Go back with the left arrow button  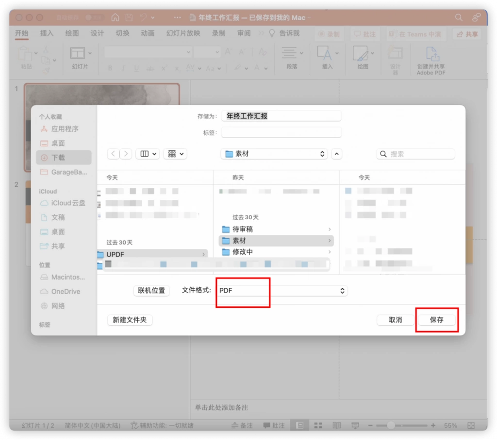pos(114,154)
